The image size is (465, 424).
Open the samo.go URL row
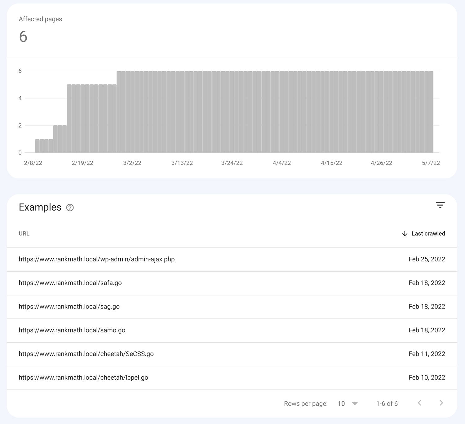click(x=232, y=330)
